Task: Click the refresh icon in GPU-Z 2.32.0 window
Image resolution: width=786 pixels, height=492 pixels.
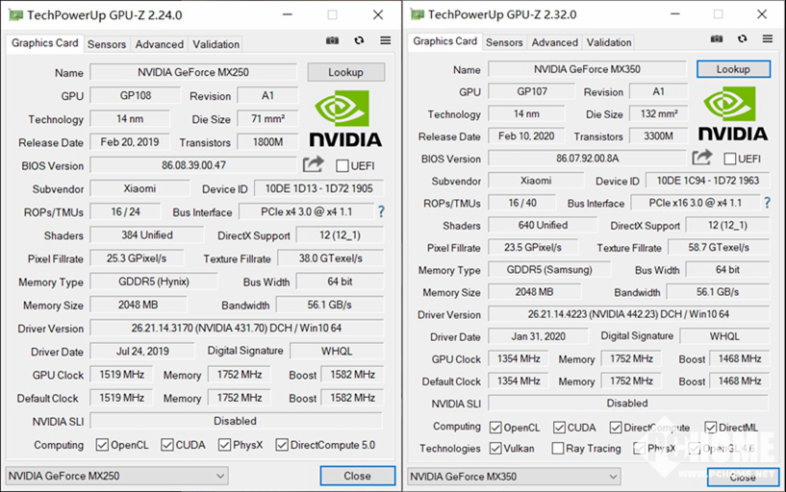Action: (x=743, y=38)
